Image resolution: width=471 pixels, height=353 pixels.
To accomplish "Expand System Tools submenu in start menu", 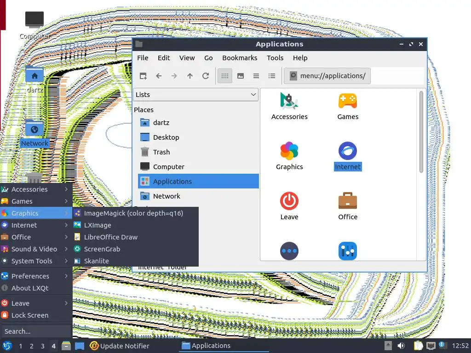I will pos(36,261).
